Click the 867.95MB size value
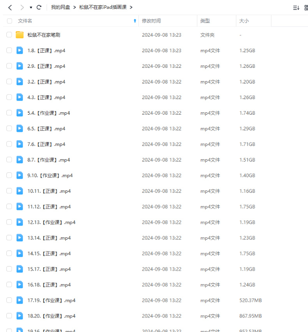The image size is (308, 332). [x=250, y=316]
